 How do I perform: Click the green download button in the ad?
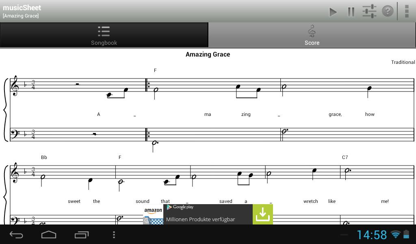tap(263, 214)
